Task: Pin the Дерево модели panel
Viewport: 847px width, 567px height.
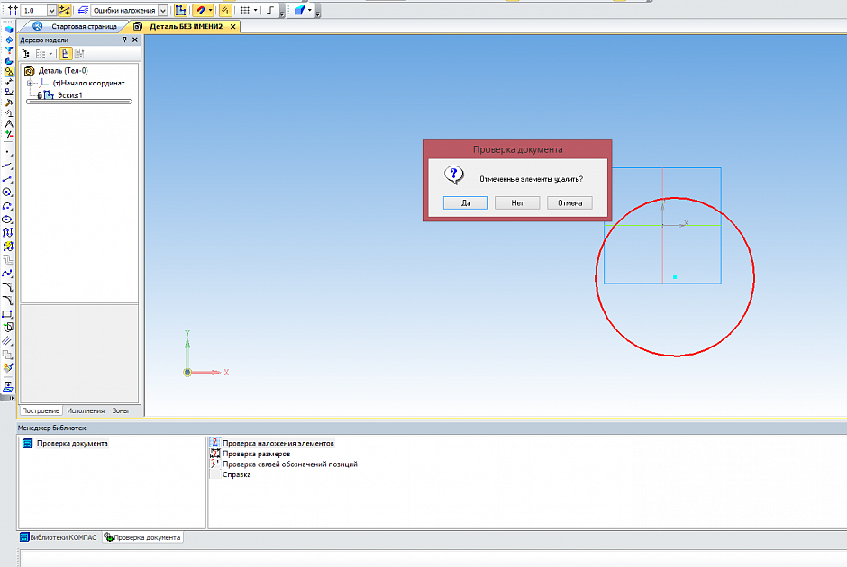Action: tap(124, 40)
